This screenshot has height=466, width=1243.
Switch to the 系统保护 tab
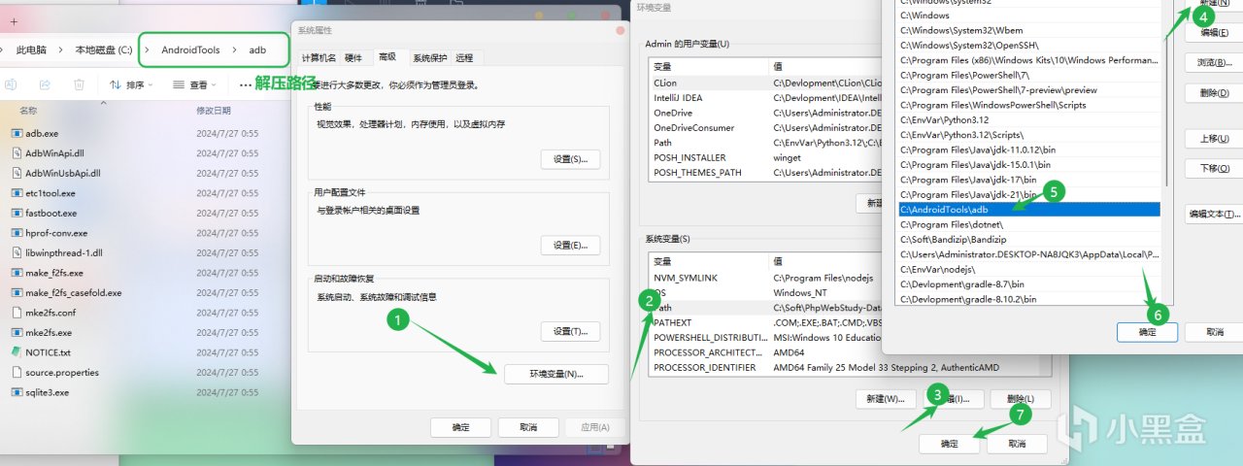(x=429, y=58)
